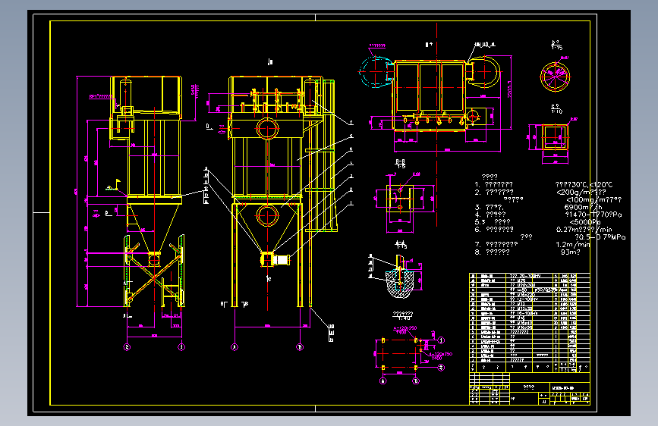Click the 6900m³/h value in the technical notes
This screenshot has width=658, height=426.
coord(584,207)
